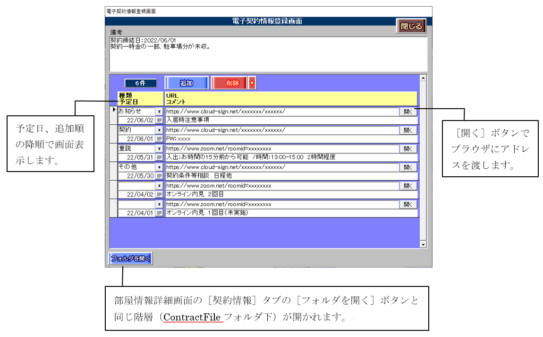Image resolution: width=543 pixels, height=337 pixels.
Task: Open calendar picker for the 22/04/01 date
Action: (159, 213)
